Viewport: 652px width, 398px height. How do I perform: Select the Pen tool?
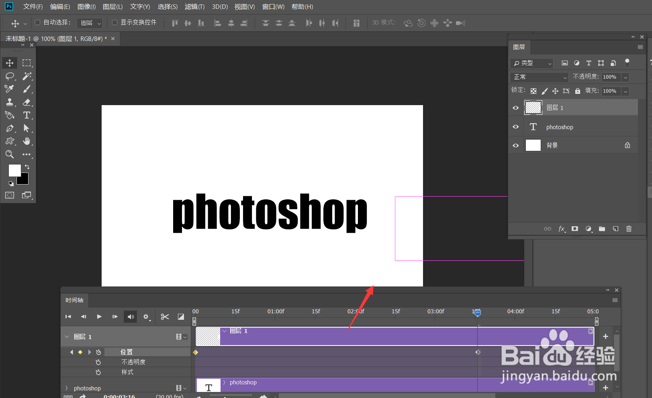click(10, 128)
